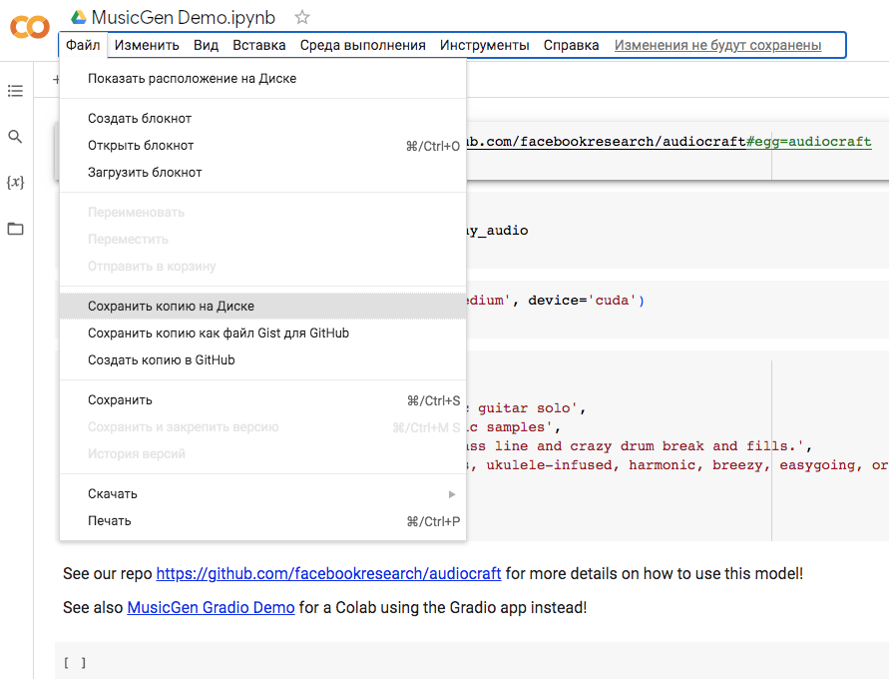Click the Colab logo icon
Viewport: 889px width, 679px height.
30,27
